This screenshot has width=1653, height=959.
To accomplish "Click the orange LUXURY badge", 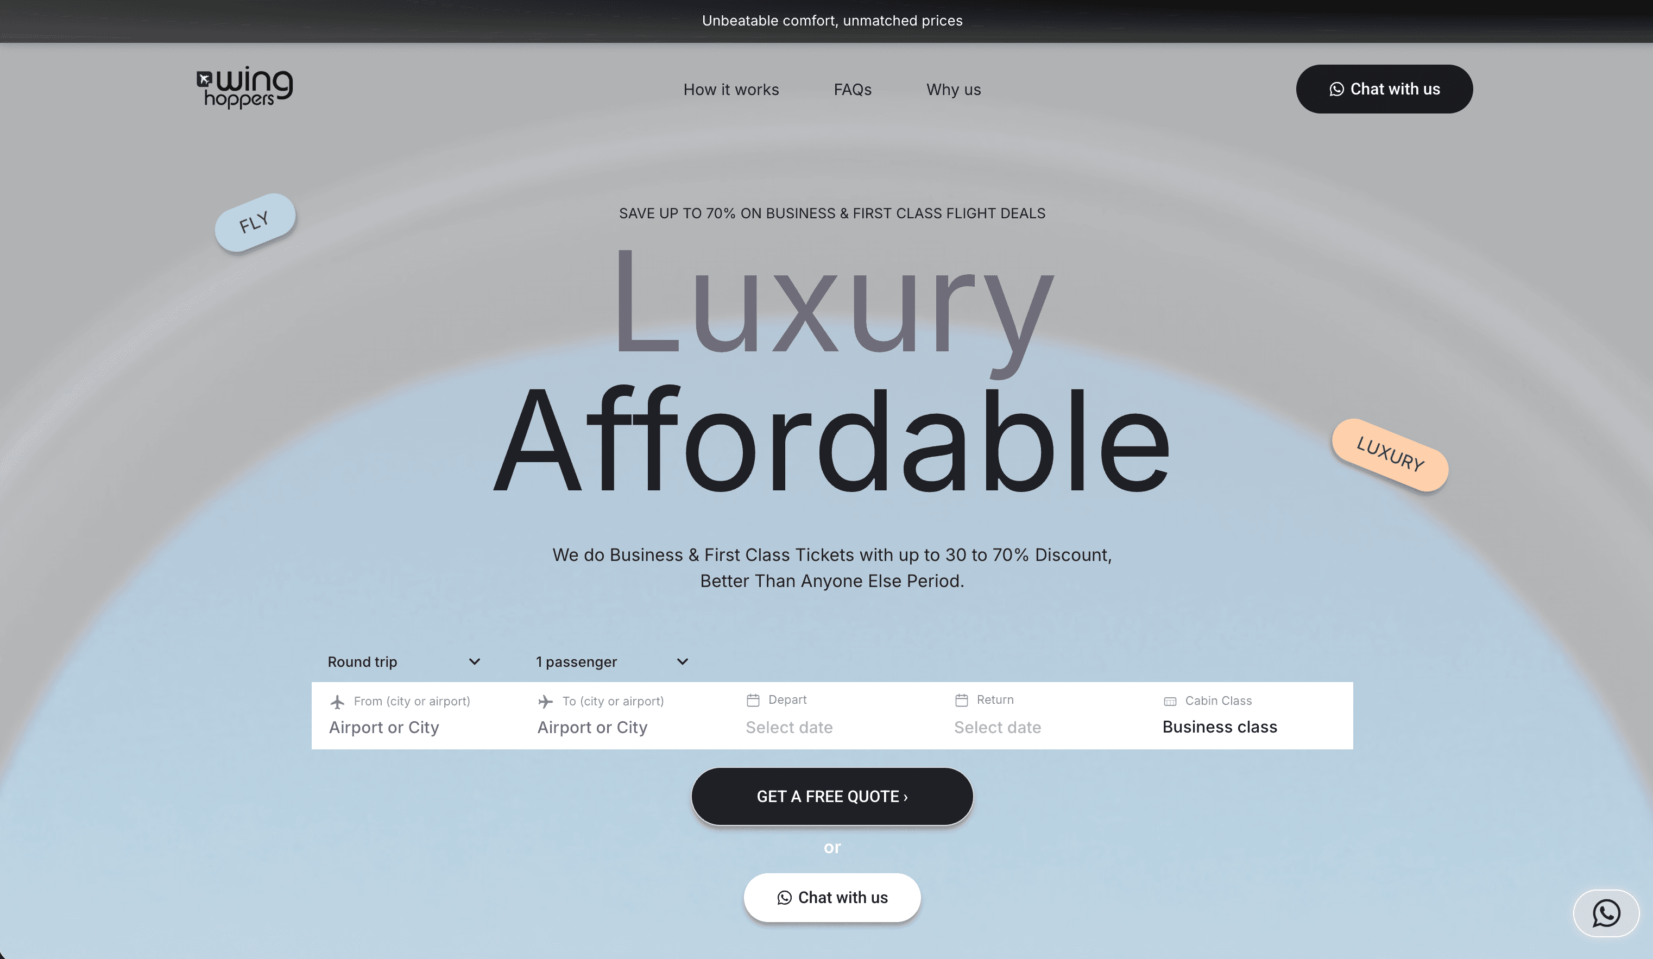I will pos(1389,455).
